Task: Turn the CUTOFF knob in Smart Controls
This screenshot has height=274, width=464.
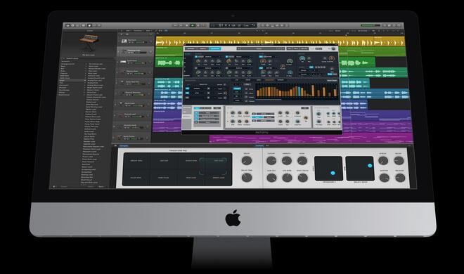Action: (271, 160)
